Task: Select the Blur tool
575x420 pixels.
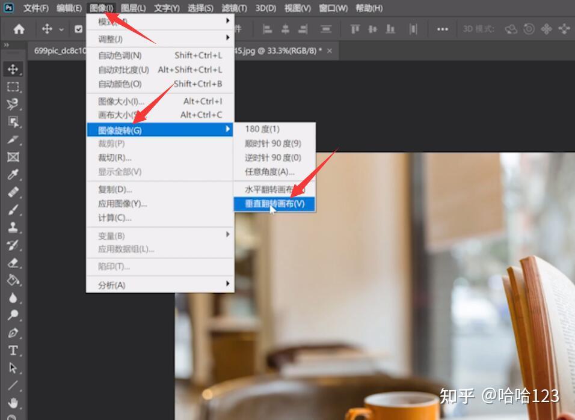Action: coord(13,297)
